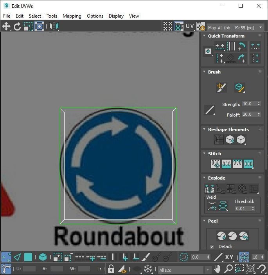This screenshot has width=268, height=275.
Task: Click the Mirror Horizontal selected tool
Action: pyautogui.click(x=54, y=27)
